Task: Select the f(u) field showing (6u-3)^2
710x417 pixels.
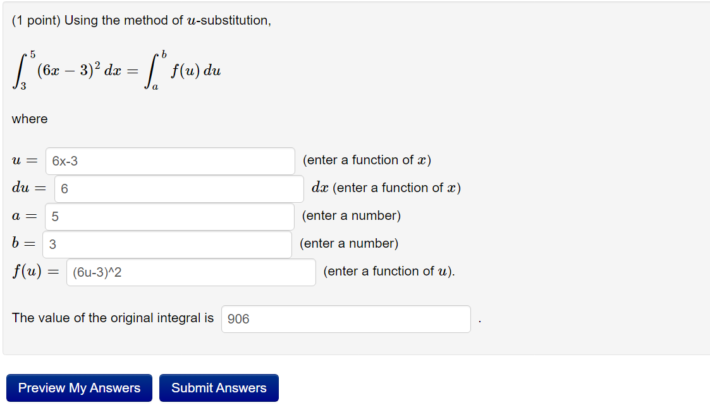Action: [190, 272]
